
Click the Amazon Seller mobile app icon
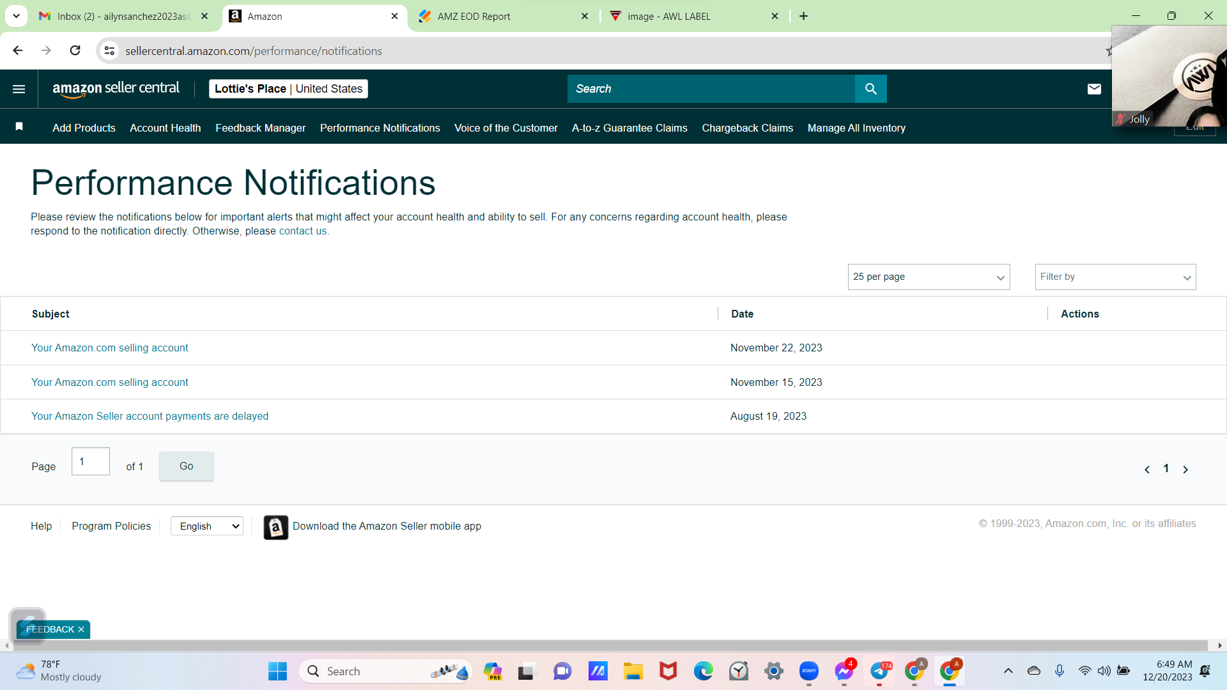pos(275,527)
